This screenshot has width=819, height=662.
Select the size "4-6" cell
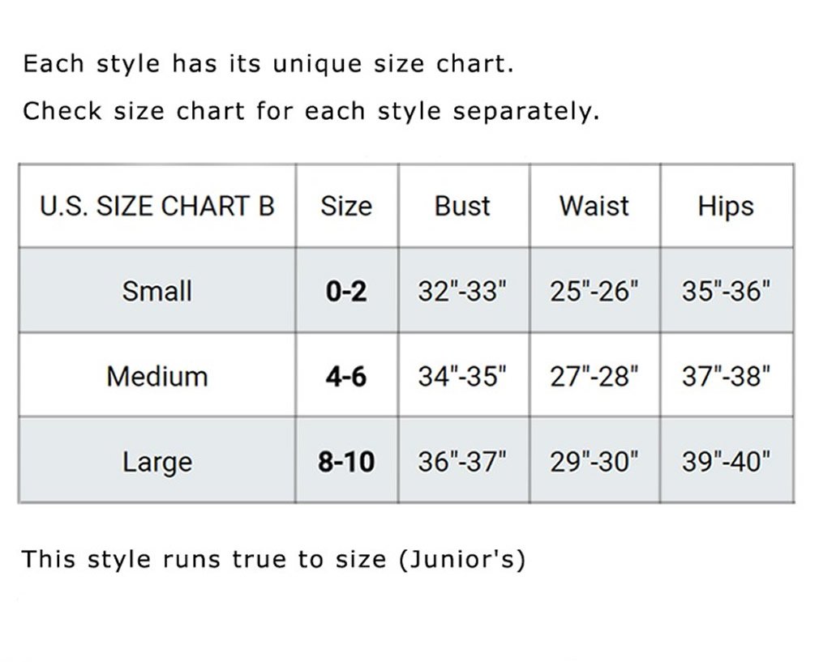346,377
